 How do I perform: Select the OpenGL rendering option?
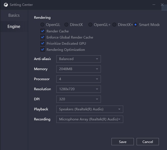point(43,25)
